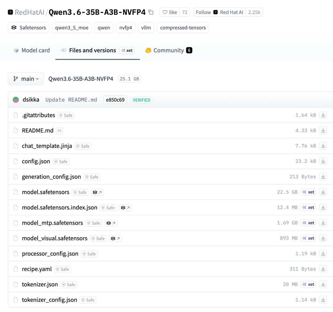Open the generation_config.json file
The height and width of the screenshot is (312, 333).
pyautogui.click(x=51, y=177)
